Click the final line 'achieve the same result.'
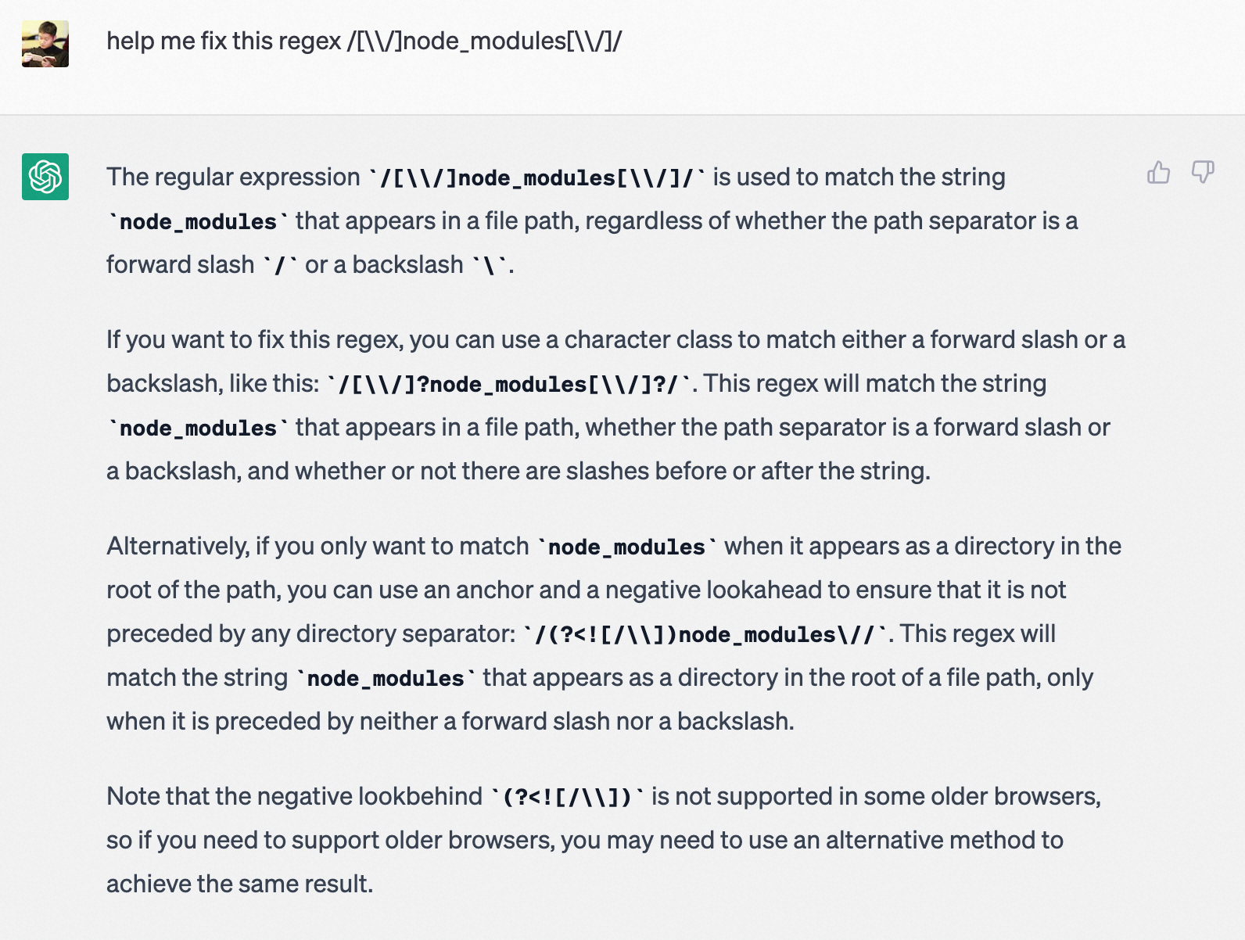 pyautogui.click(x=239, y=884)
